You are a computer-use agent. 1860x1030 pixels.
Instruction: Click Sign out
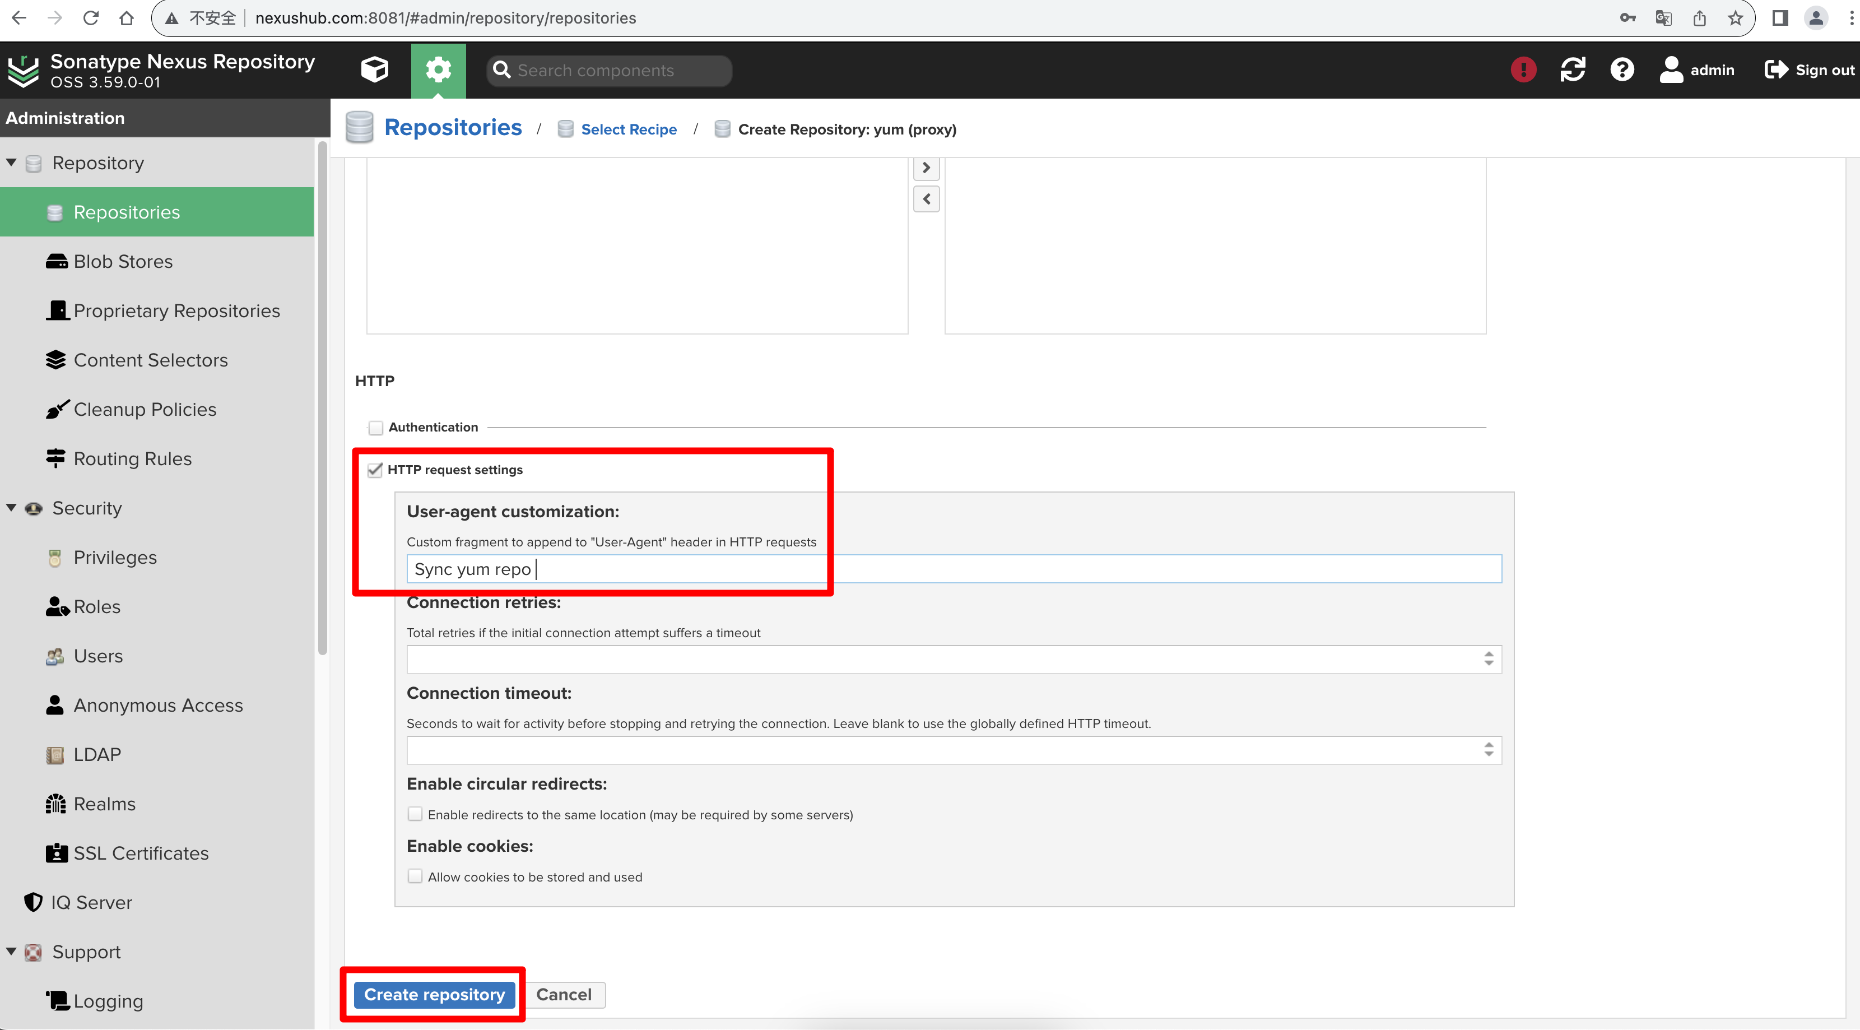pos(1810,70)
